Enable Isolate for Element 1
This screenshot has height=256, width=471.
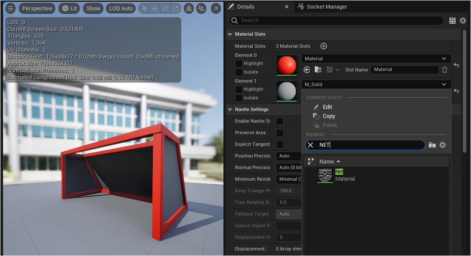pos(239,98)
